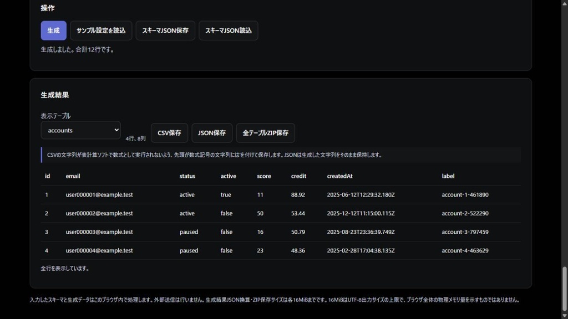Image resolution: width=568 pixels, height=319 pixels.
Task: Click timestamp 2025-08-23T23:36:39.749Z
Action: tap(361, 232)
